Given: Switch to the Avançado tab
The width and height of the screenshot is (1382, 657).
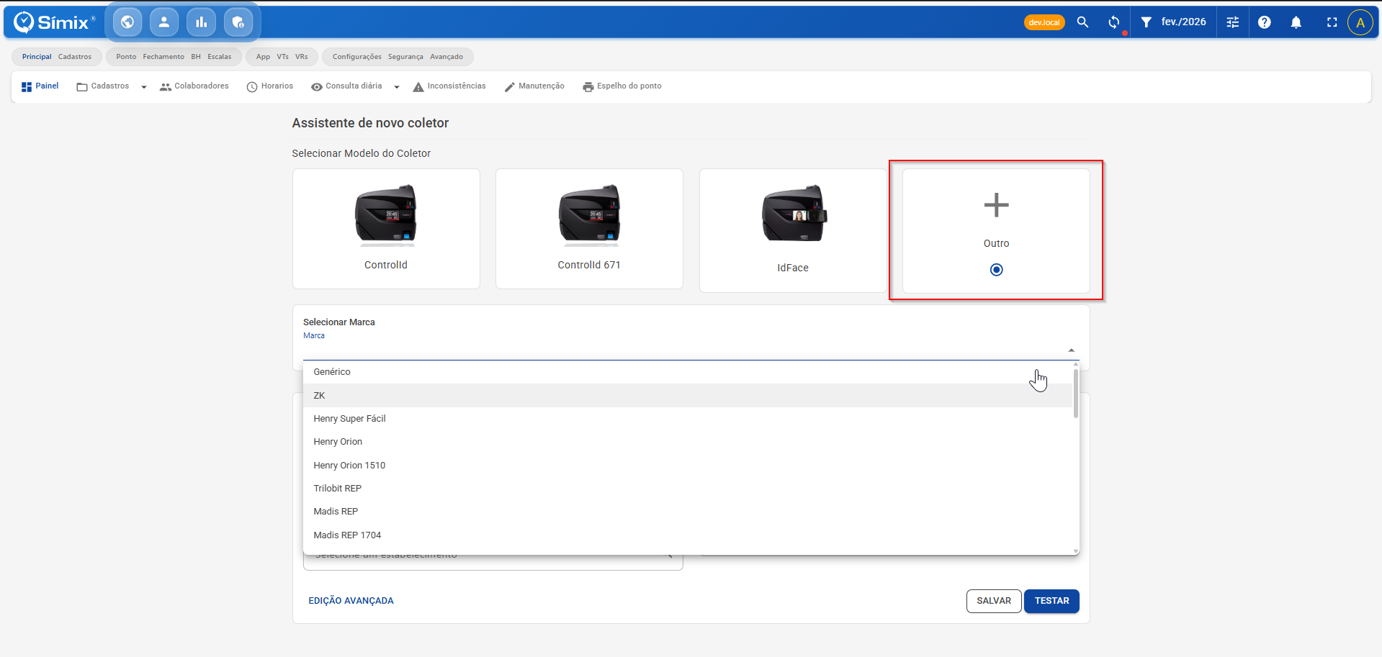Looking at the screenshot, I should [x=447, y=57].
